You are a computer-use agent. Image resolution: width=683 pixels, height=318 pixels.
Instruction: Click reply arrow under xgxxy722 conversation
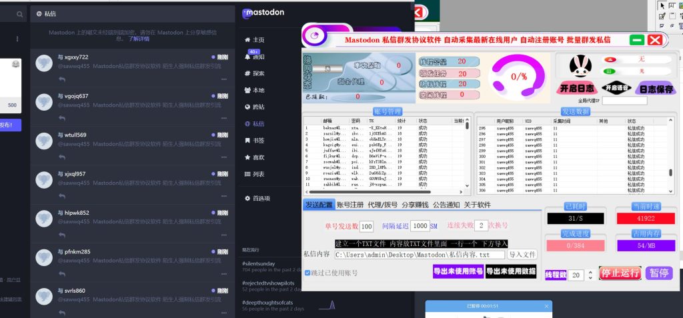tap(61, 79)
